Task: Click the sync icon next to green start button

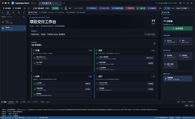Action: tap(61, 8)
